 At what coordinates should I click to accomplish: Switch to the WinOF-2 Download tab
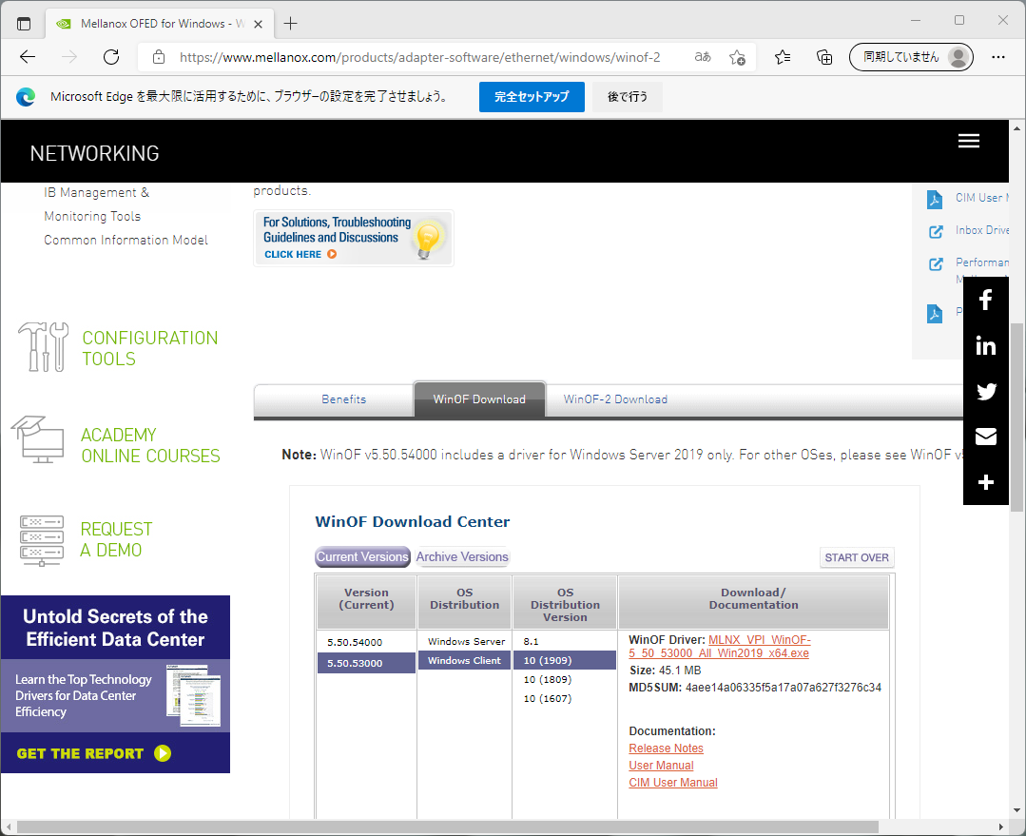coord(615,399)
